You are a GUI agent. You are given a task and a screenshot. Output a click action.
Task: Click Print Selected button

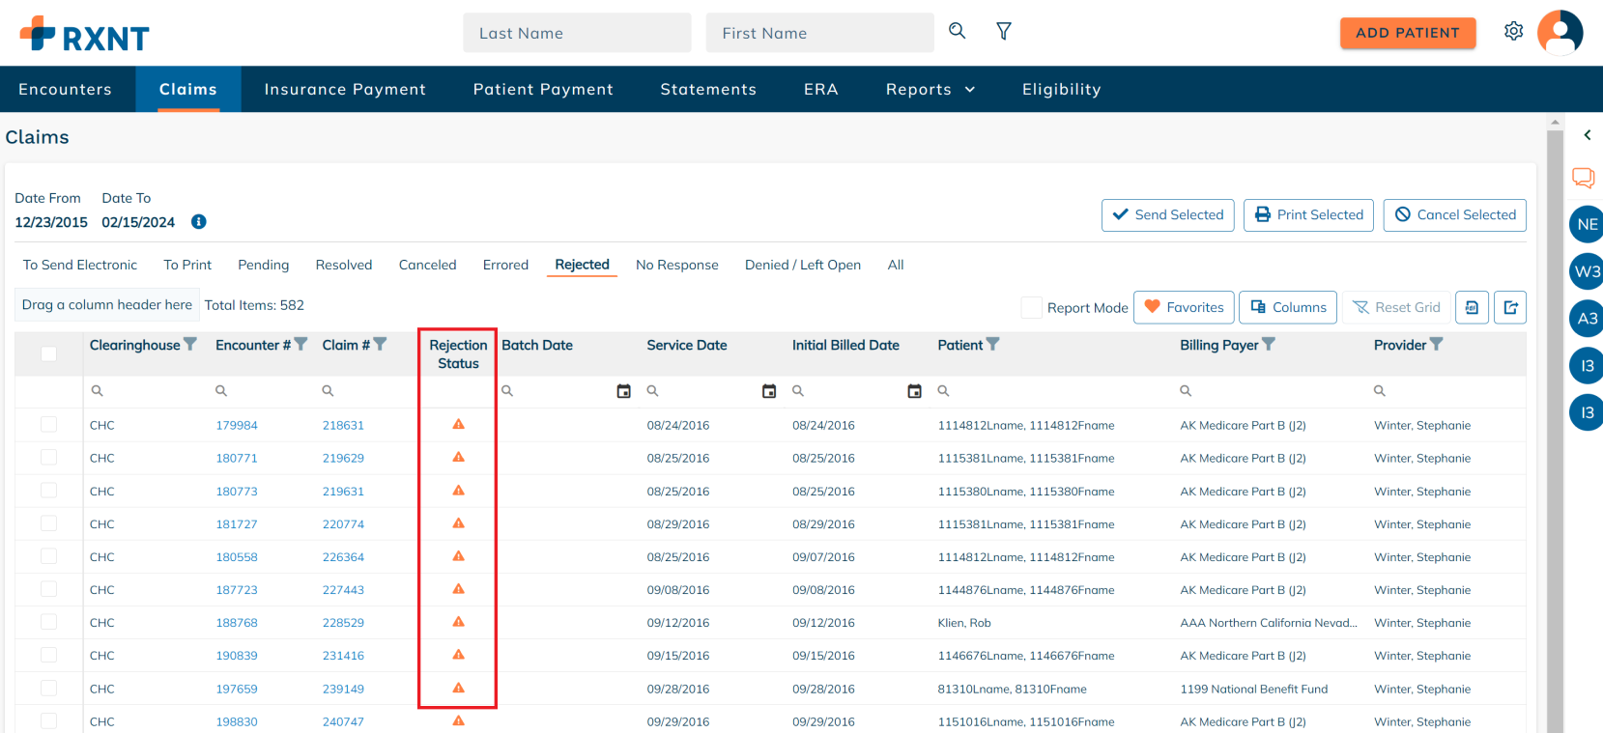pos(1309,214)
